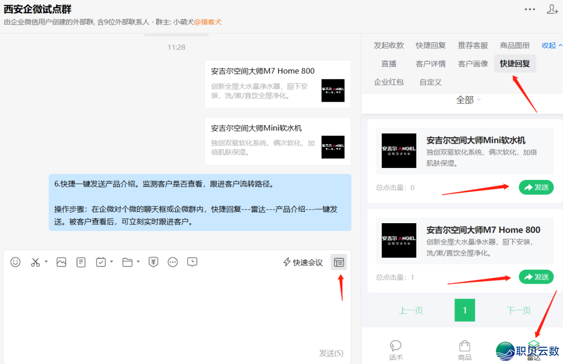
Task: Open the 话术 scripts tab
Action: [396, 350]
